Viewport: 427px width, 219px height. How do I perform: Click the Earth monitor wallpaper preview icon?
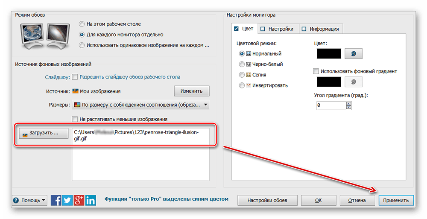pyautogui.click(x=32, y=35)
